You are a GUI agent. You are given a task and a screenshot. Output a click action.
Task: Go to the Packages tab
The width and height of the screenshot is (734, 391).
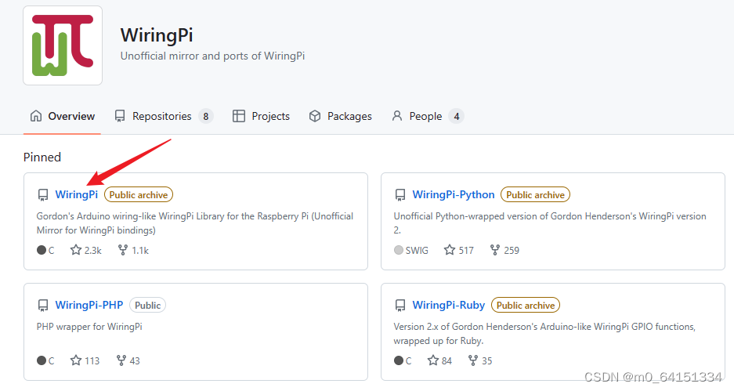[x=341, y=116]
